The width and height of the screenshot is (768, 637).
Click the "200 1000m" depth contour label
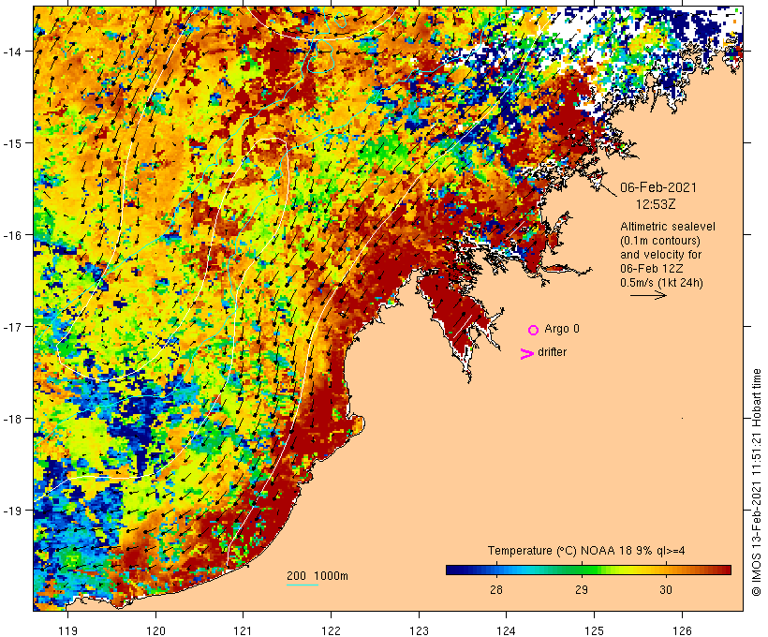point(318,576)
